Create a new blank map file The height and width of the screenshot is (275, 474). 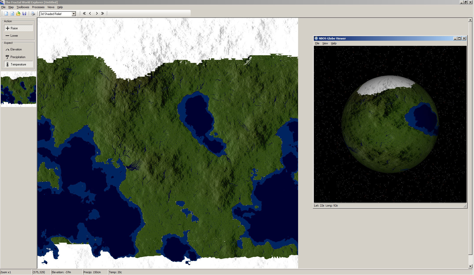point(6,13)
